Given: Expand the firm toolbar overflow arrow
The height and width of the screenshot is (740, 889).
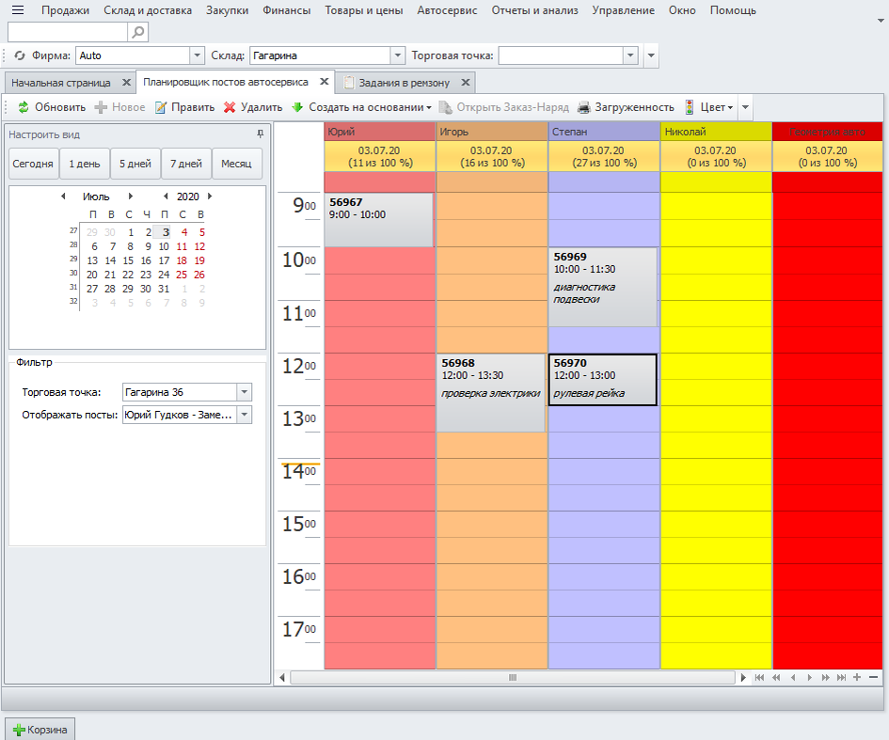Looking at the screenshot, I should click(651, 55).
